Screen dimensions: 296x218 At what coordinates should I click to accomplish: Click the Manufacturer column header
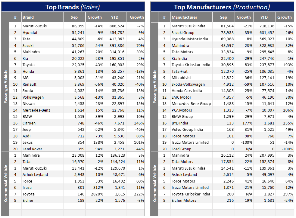(185, 17)
